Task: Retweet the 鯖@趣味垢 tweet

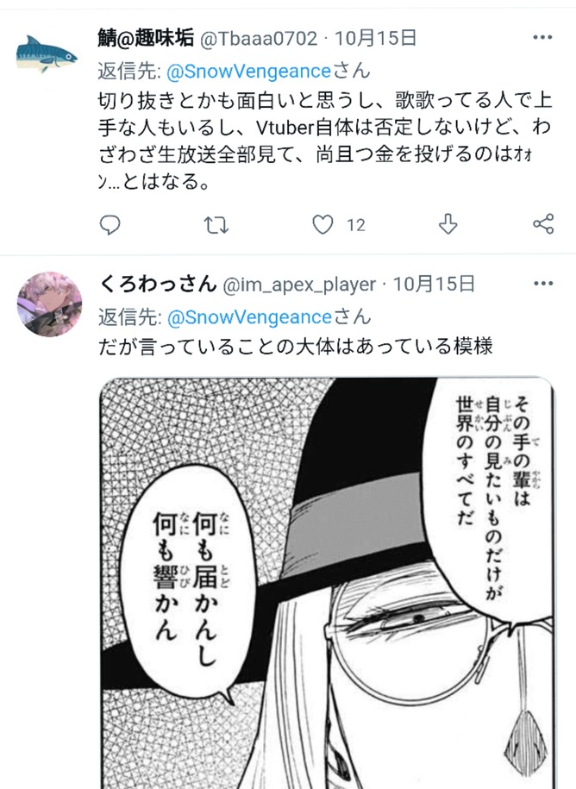Action: [216, 225]
